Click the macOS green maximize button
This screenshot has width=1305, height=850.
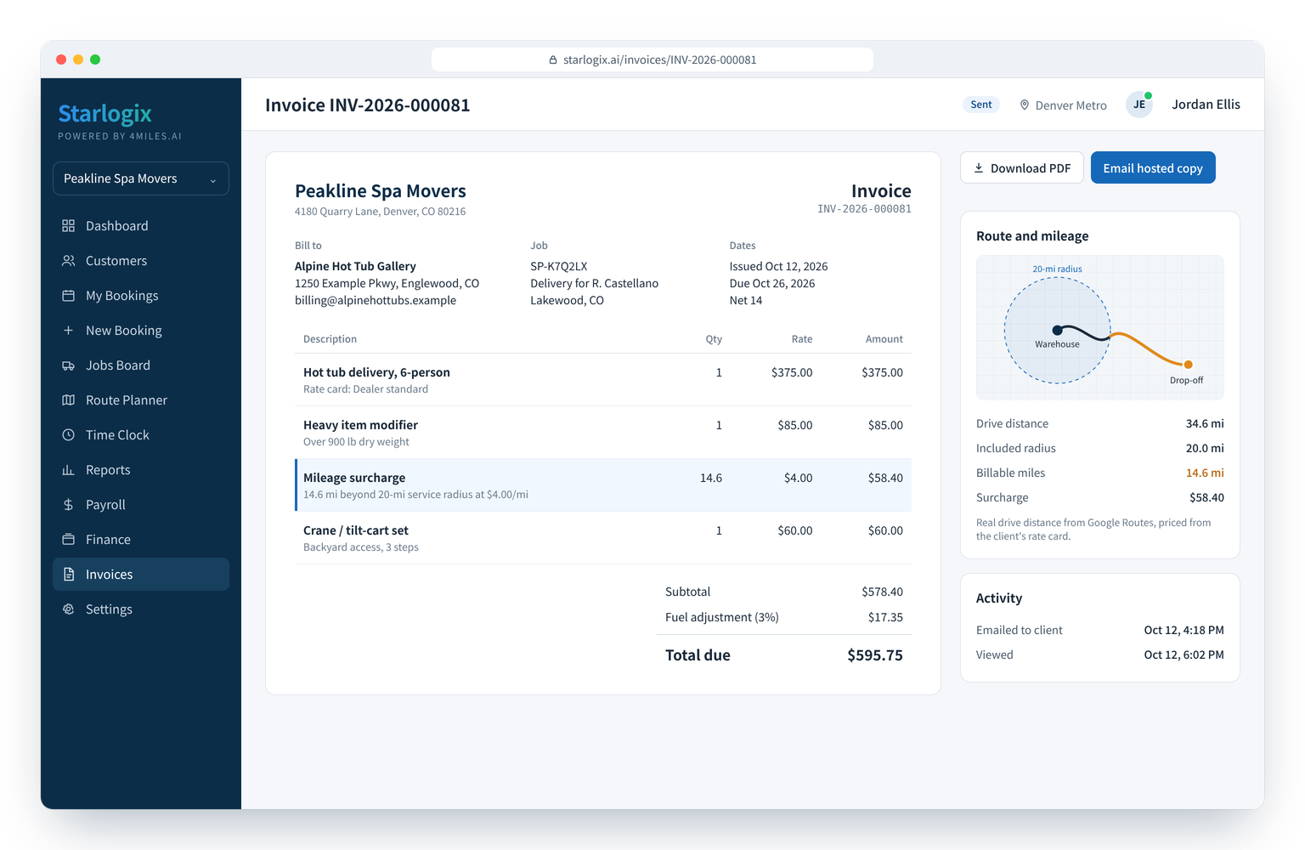click(x=95, y=59)
